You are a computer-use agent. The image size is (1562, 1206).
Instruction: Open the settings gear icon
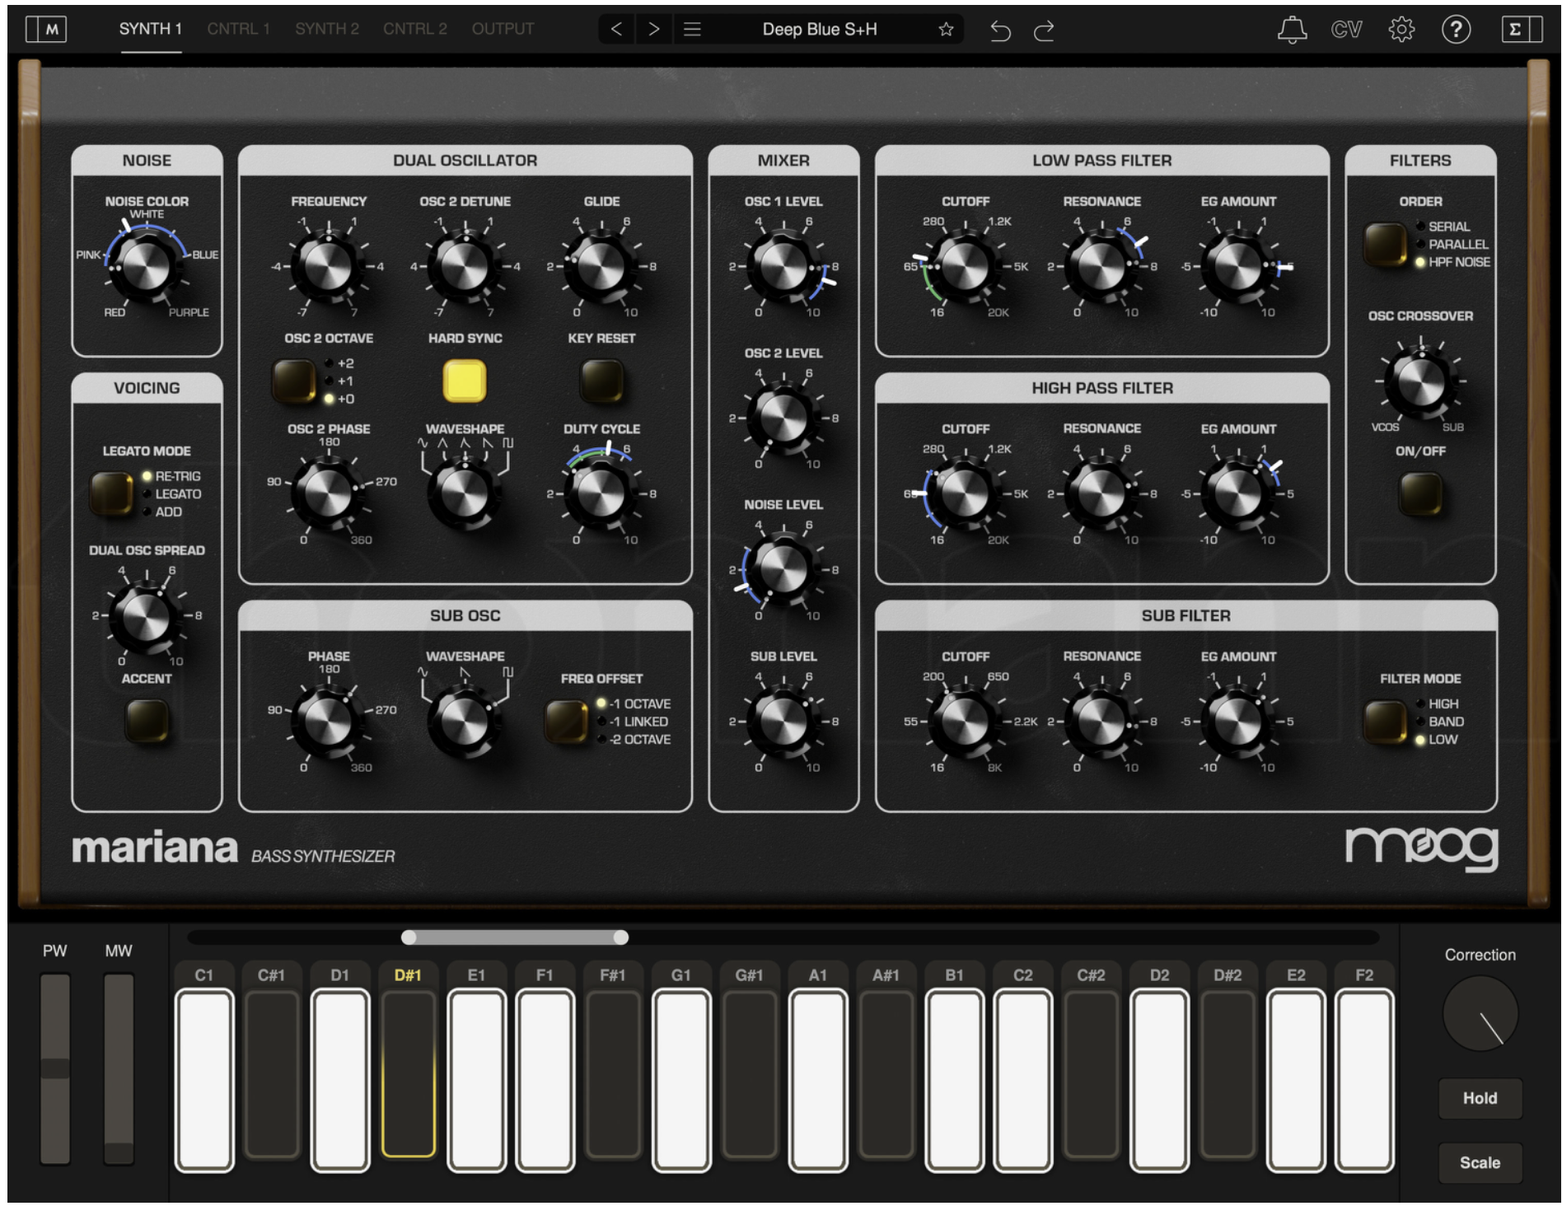[1401, 30]
